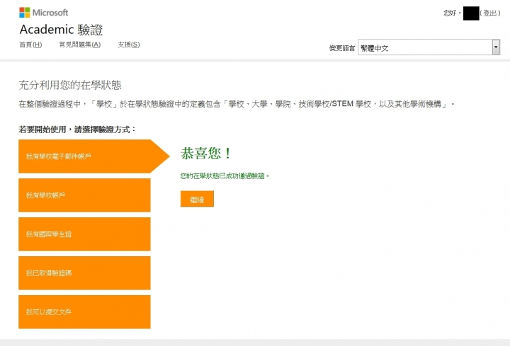
Task: Open 支援(S) support link
Action: (129, 45)
